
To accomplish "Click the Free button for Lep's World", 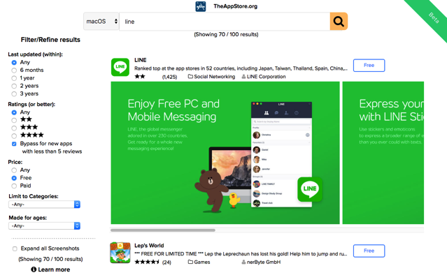I will pos(369,251).
